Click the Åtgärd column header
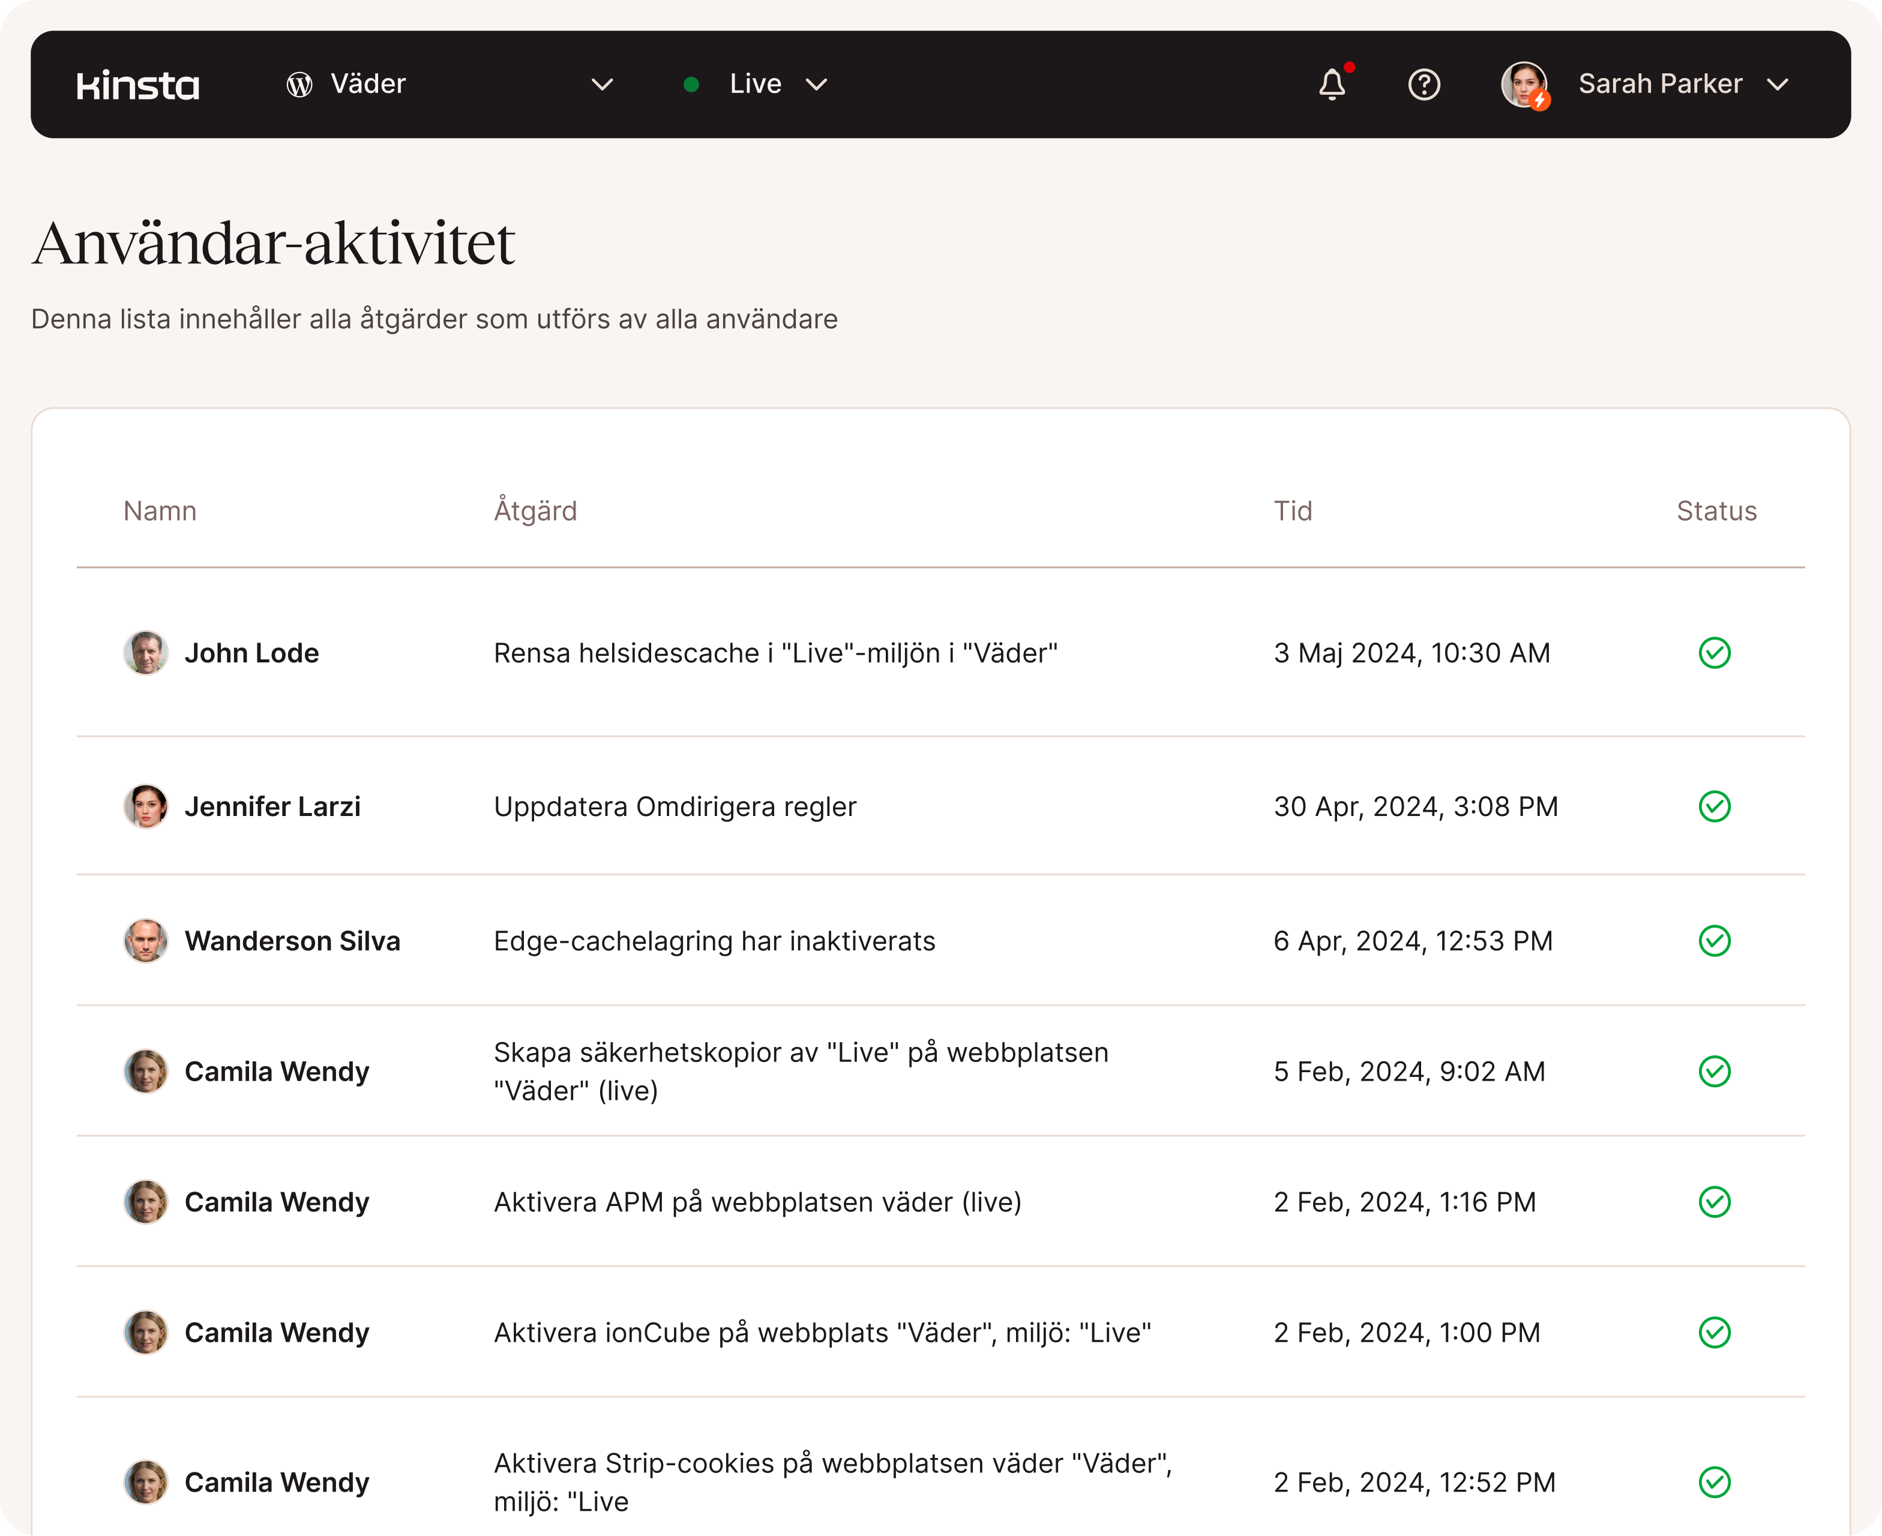The image size is (1882, 1536). [535, 511]
